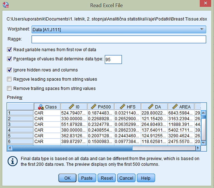Click the Preview label
This screenshot has width=214, height=188.
pyautogui.click(x=15, y=97)
